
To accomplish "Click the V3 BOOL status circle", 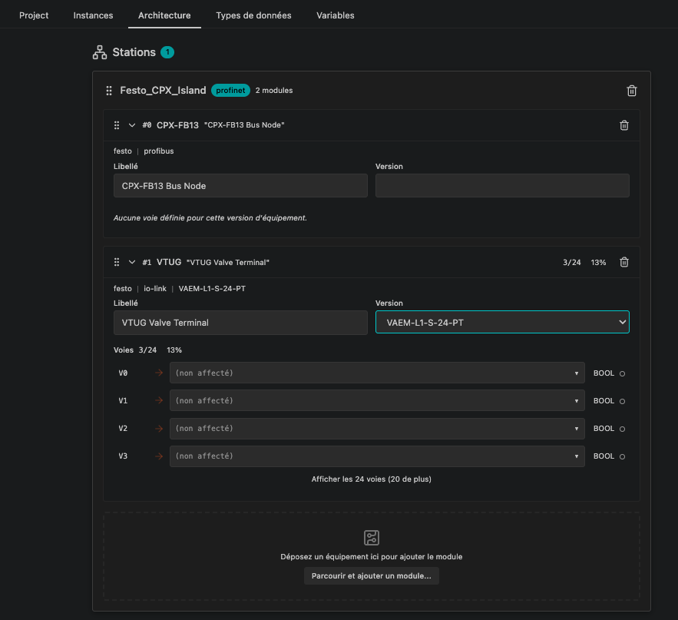I will [x=622, y=457].
